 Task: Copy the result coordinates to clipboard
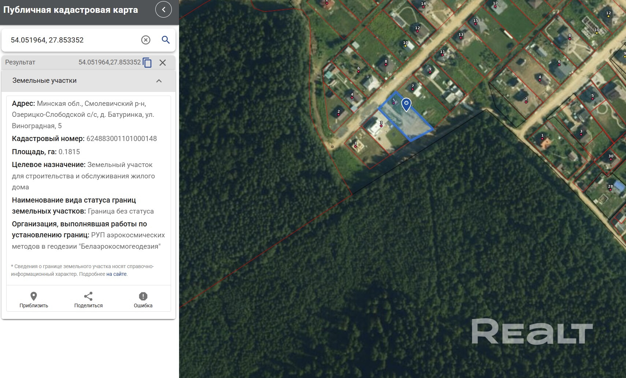coord(147,63)
